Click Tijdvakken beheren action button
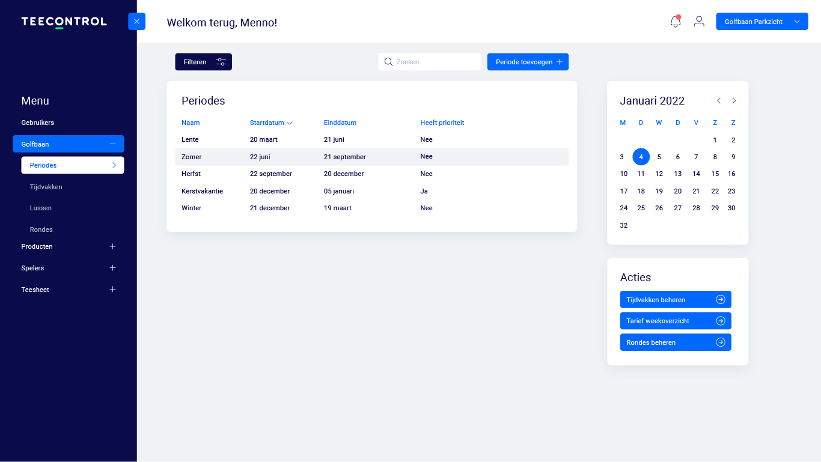This screenshot has height=462, width=821. click(x=676, y=300)
